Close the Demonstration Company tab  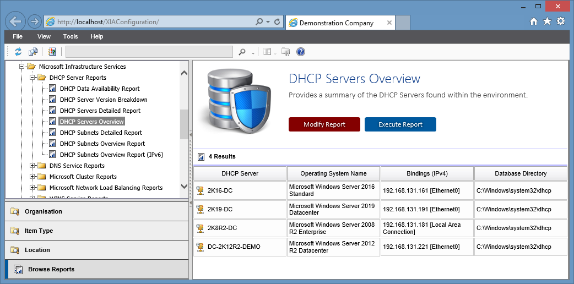pyautogui.click(x=389, y=23)
